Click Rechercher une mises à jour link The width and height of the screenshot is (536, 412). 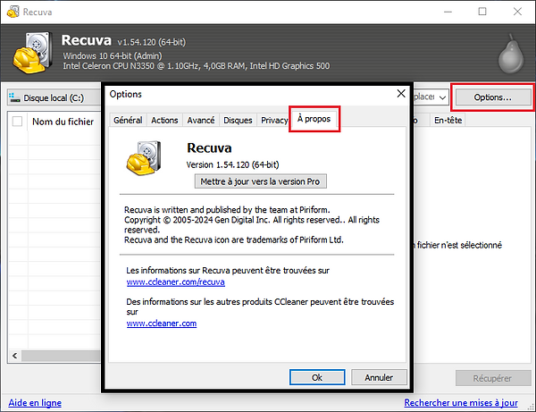[461, 402]
